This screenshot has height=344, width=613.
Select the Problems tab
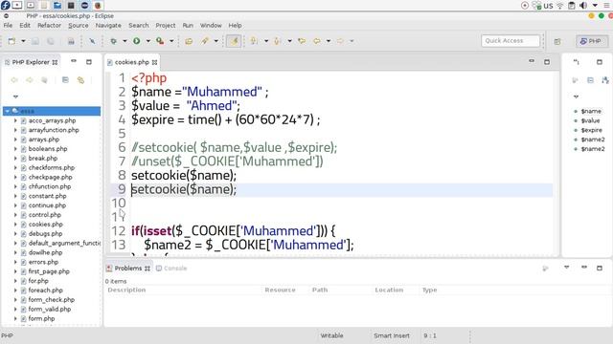tap(127, 269)
